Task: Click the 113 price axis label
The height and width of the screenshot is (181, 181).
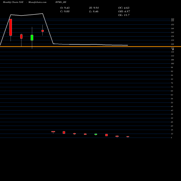Action: coord(172,56)
